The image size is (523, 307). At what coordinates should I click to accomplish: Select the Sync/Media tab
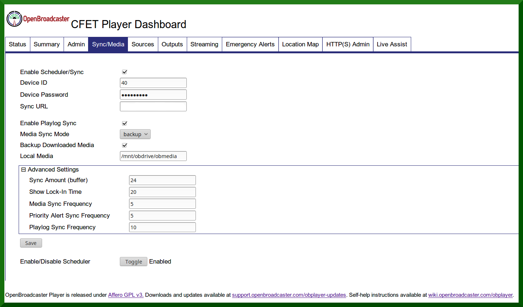[108, 44]
